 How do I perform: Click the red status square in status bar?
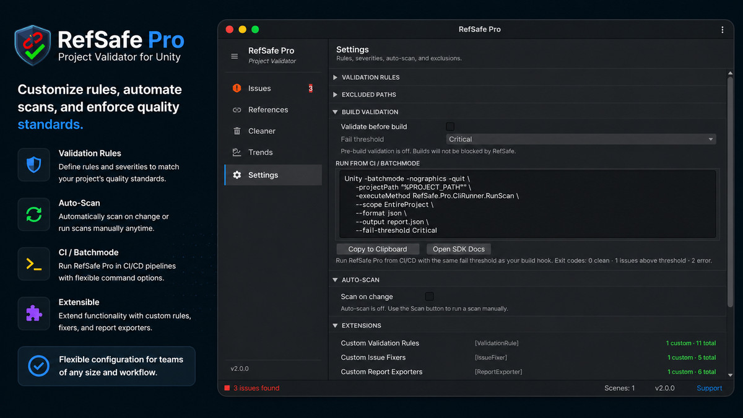(227, 388)
